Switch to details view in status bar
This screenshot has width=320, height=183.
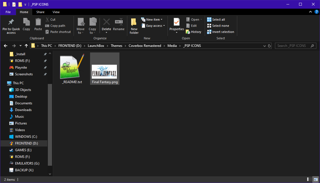pyautogui.click(x=309, y=179)
